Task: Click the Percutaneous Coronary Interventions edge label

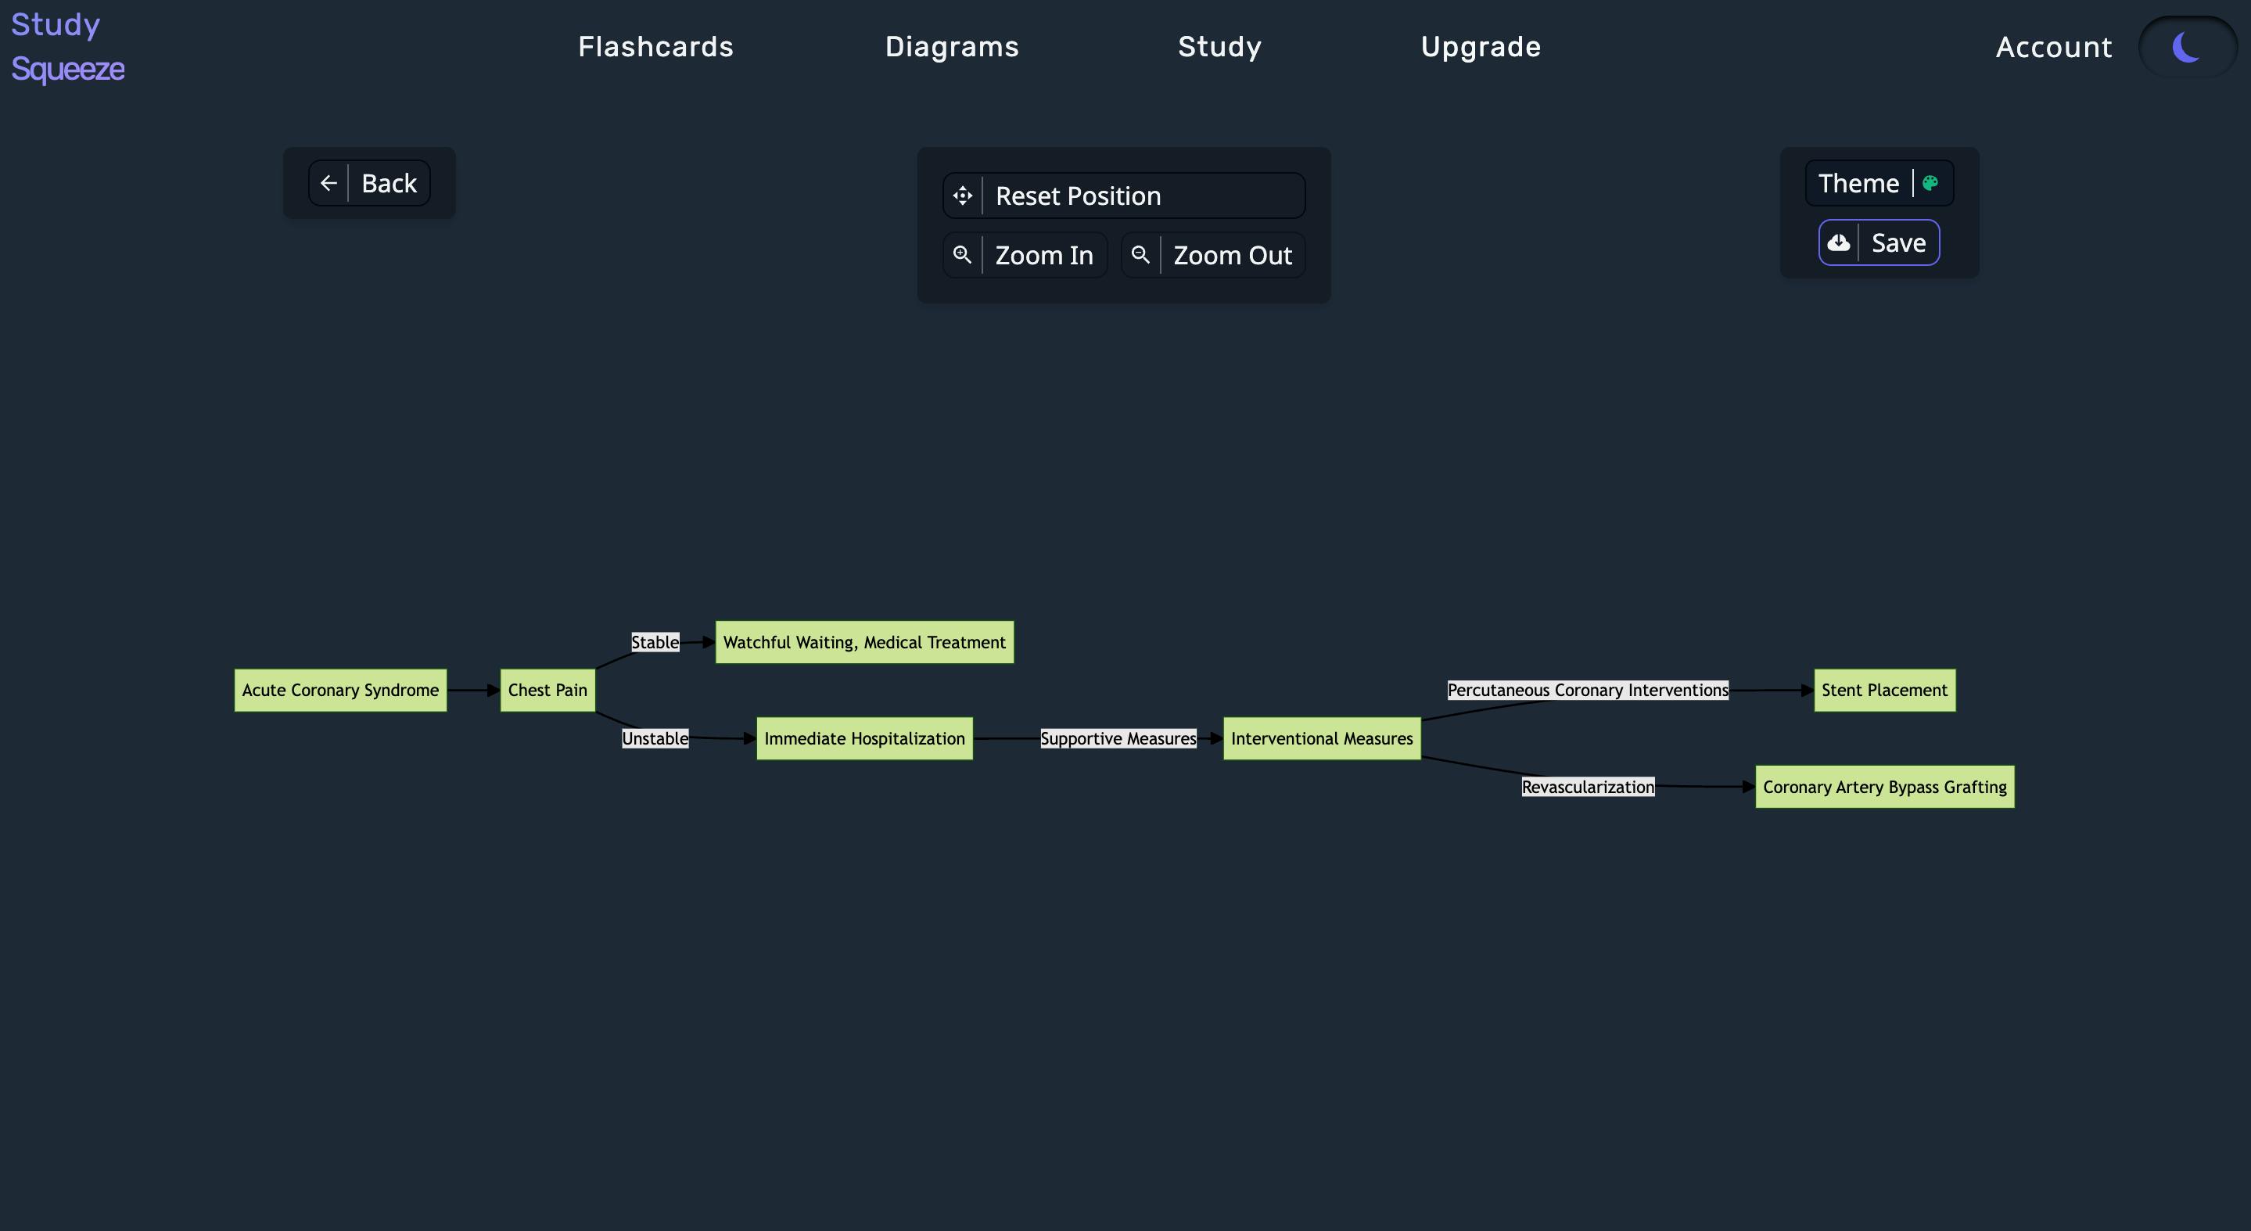Action: (x=1588, y=691)
